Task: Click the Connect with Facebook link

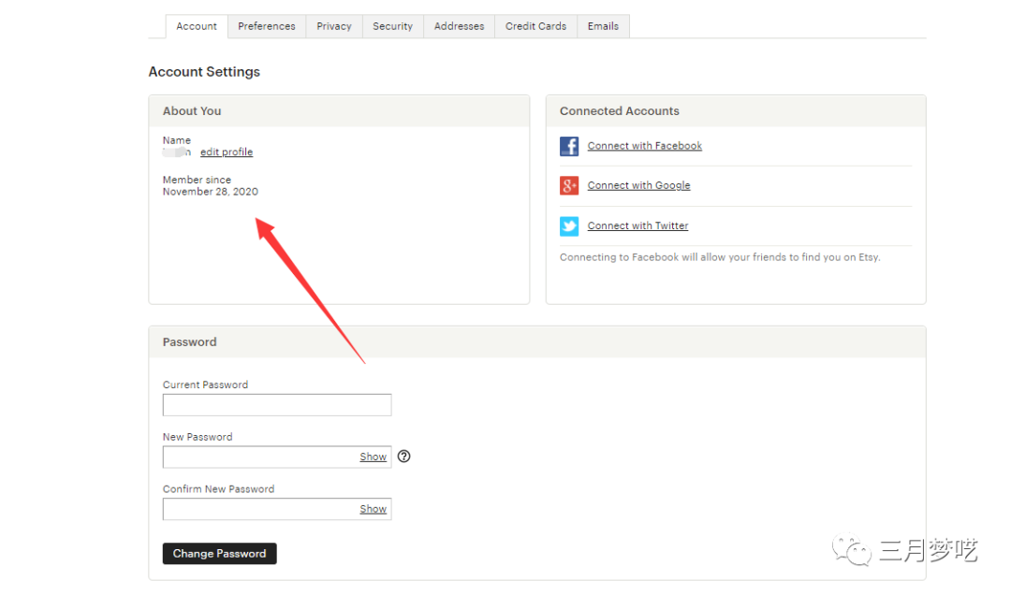Action: [x=644, y=146]
